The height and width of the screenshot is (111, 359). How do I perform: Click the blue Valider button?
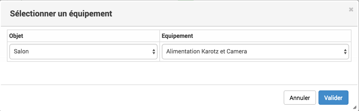(333, 98)
